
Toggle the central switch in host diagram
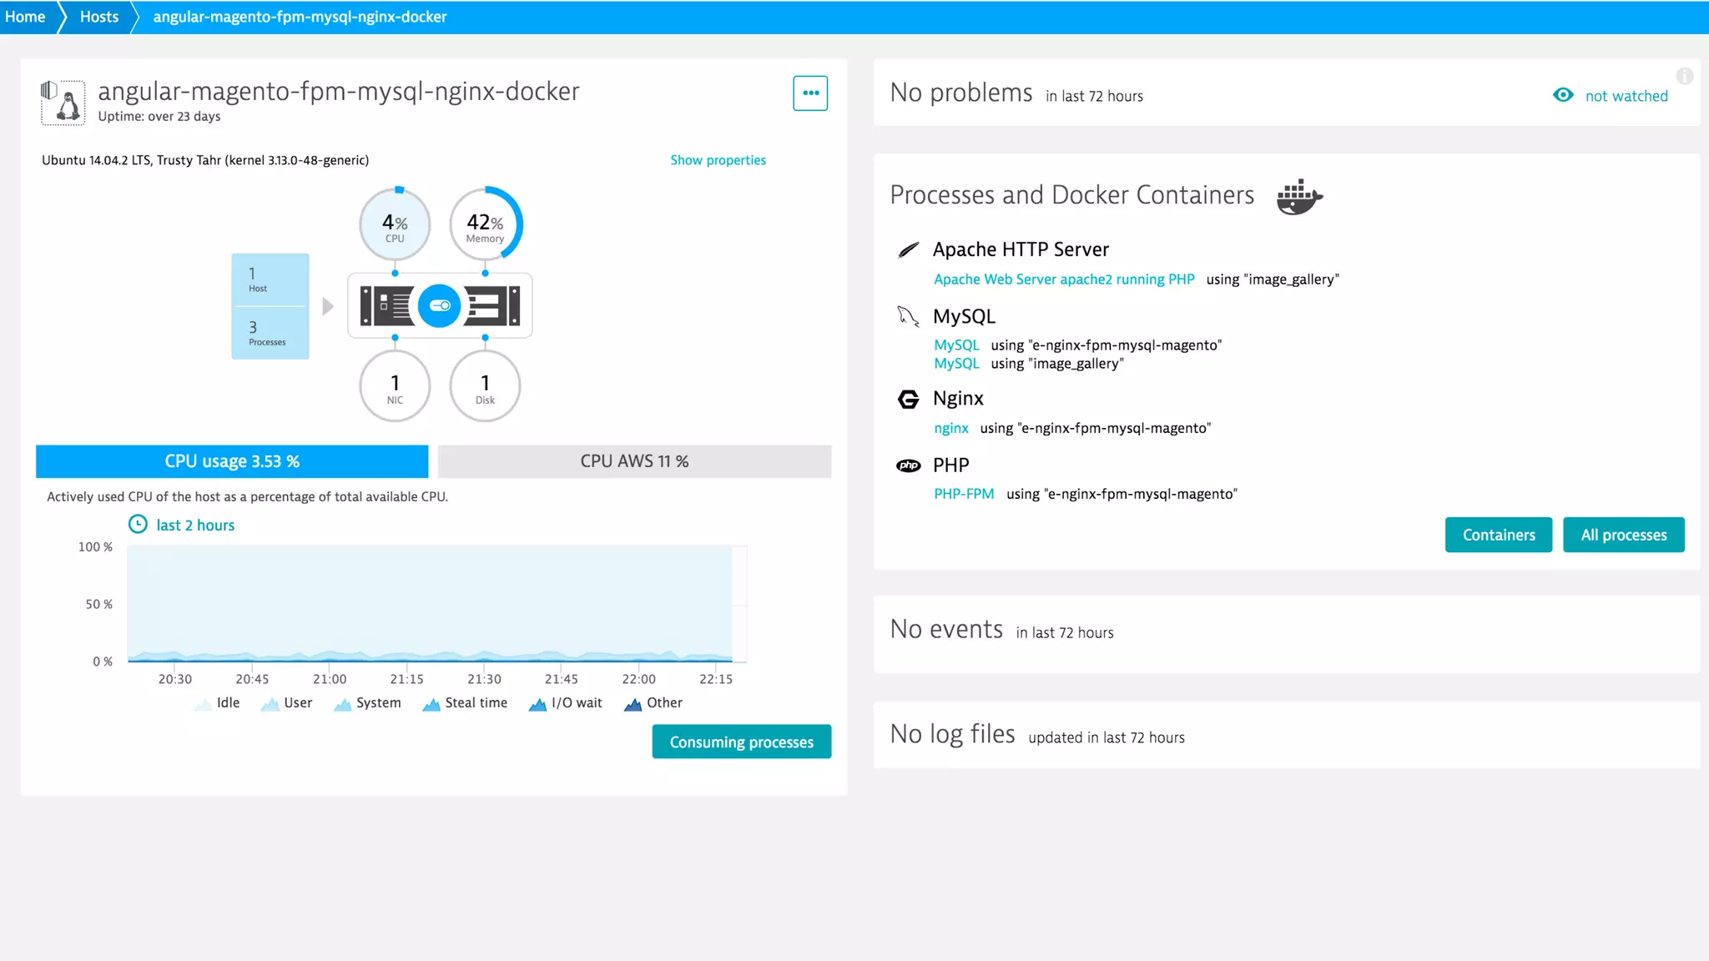439,305
